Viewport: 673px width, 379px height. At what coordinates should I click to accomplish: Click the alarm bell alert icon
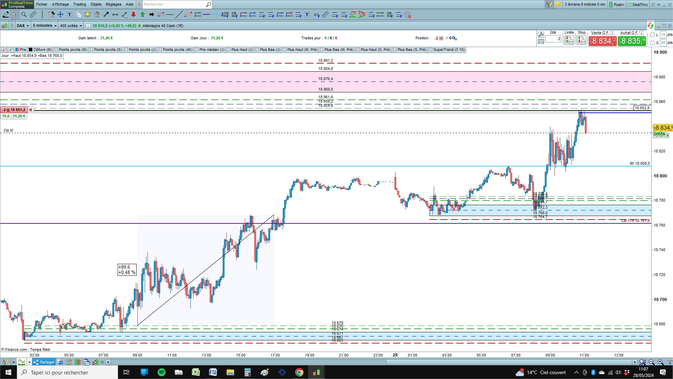[87, 14]
